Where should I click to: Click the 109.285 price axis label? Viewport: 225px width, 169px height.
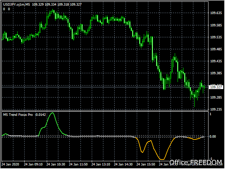[x=216, y=98]
